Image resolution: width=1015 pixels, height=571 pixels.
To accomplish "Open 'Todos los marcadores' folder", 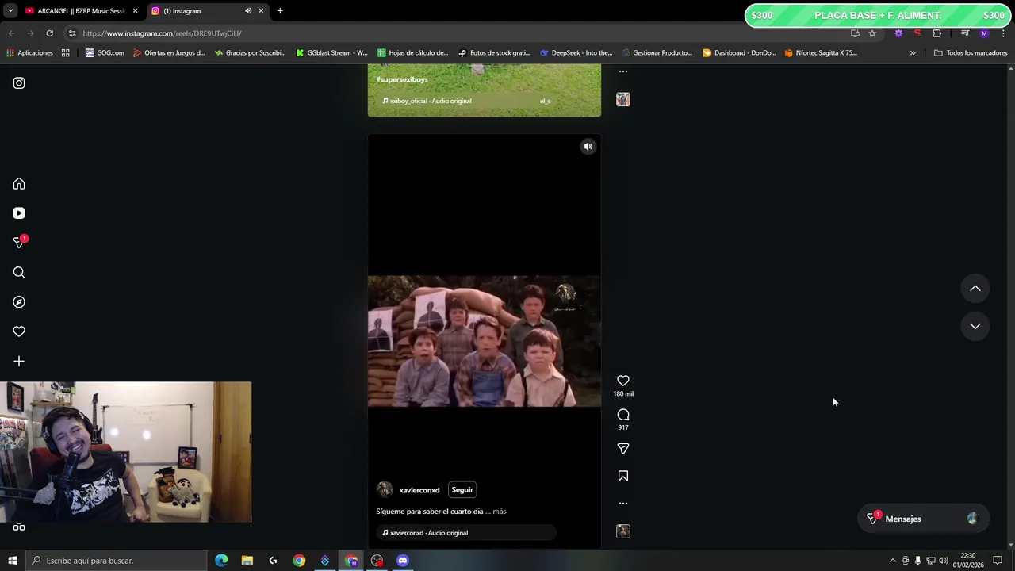I will (x=971, y=53).
